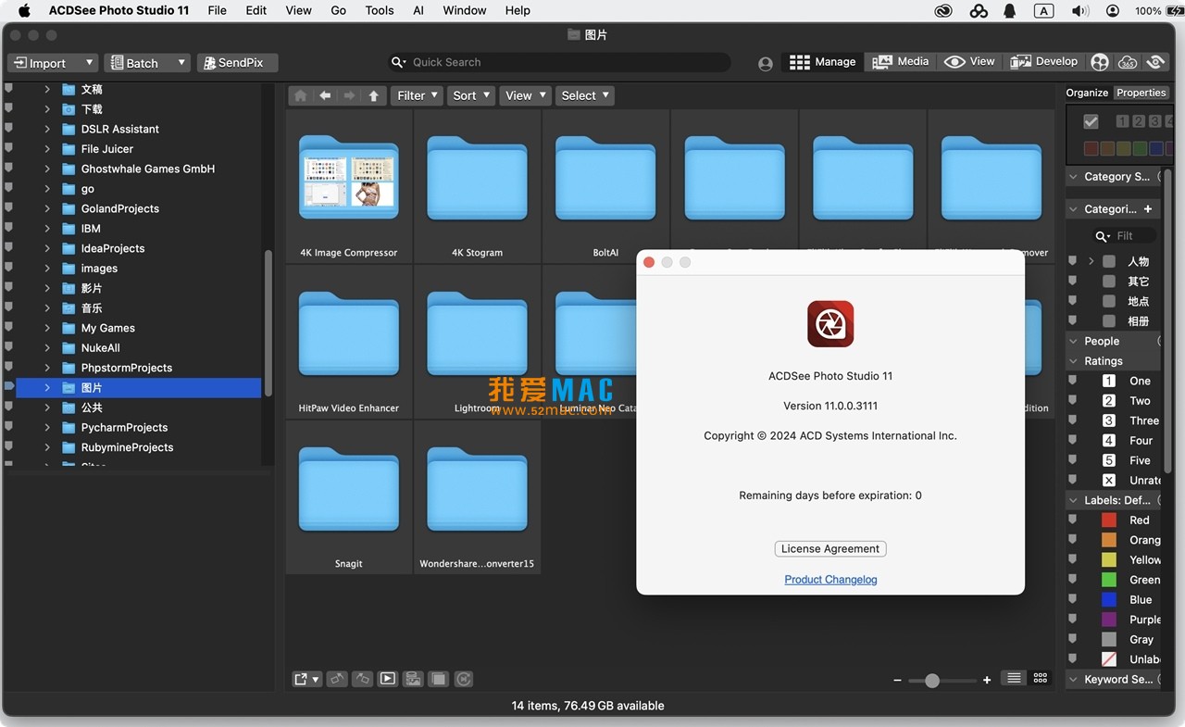Open the Go menu
This screenshot has height=727, width=1185.
click(x=338, y=10)
